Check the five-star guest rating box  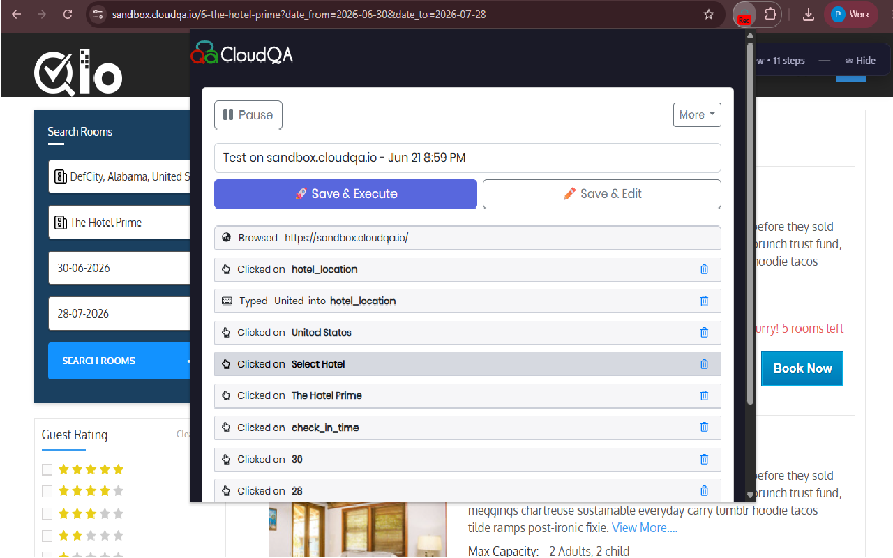47,469
